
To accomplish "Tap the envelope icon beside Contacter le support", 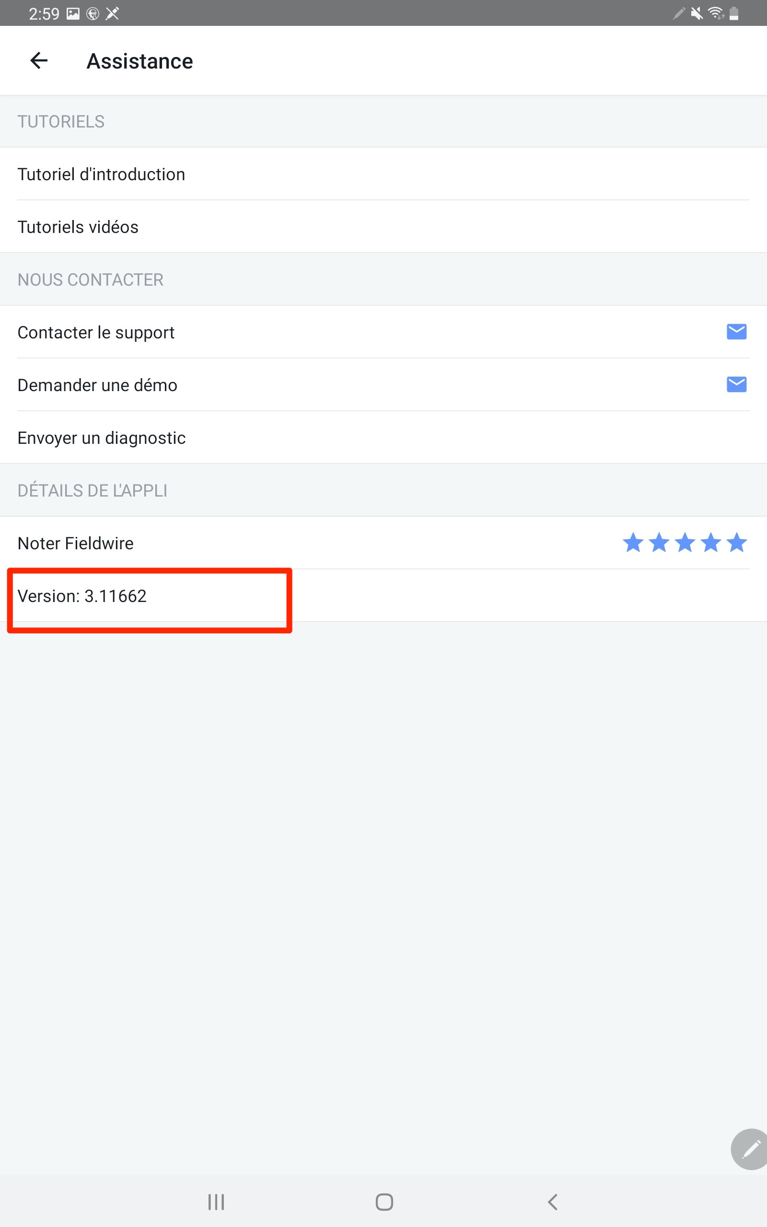I will pos(736,332).
